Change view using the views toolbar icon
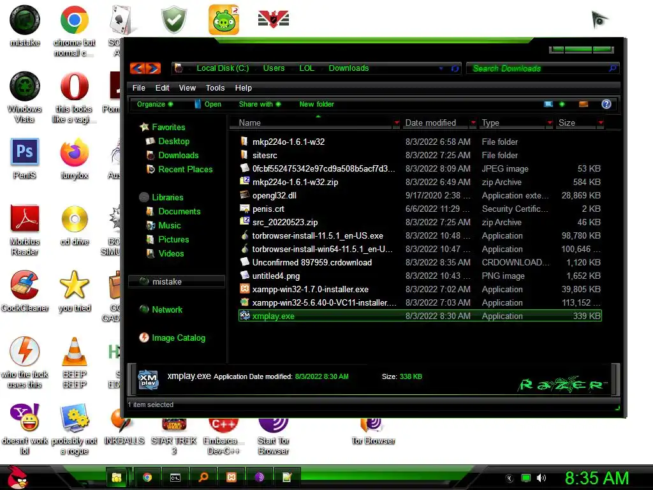Image resolution: width=653 pixels, height=490 pixels. pos(548,104)
